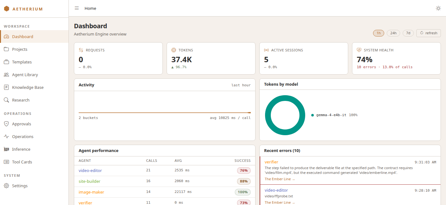Click the Recent errors (10) heading

click(x=282, y=151)
